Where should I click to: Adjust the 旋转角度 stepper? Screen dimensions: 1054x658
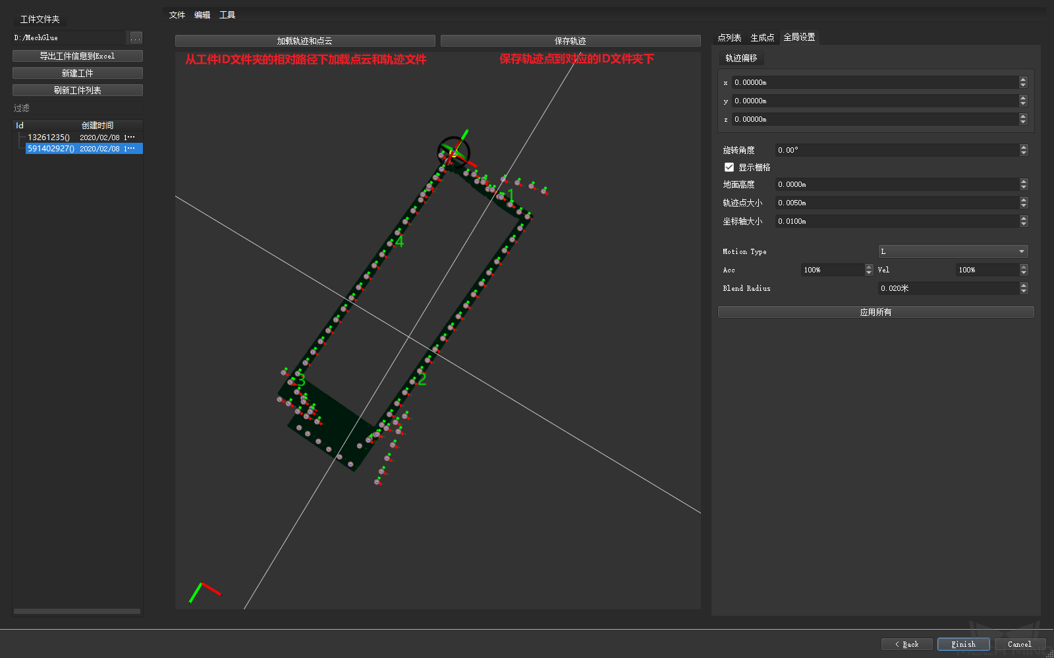tap(1024, 150)
